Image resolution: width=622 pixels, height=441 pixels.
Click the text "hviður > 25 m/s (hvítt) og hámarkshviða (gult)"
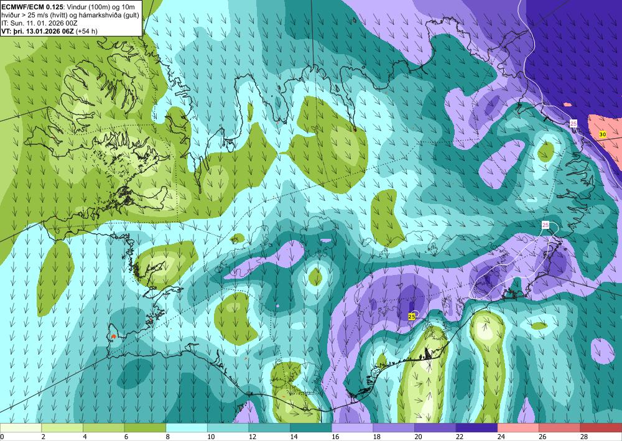click(x=70, y=15)
